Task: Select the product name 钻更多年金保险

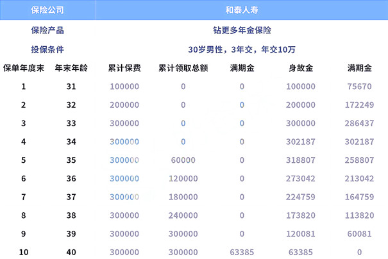Action: pyautogui.click(x=242, y=30)
